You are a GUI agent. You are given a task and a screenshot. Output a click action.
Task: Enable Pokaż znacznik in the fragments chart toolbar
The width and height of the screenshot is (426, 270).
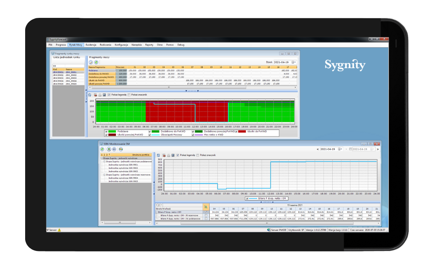(129, 95)
